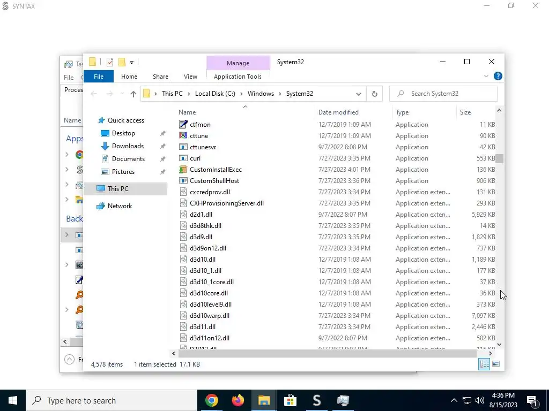Switch to large icons view layout
The image size is (549, 411).
(x=496, y=364)
